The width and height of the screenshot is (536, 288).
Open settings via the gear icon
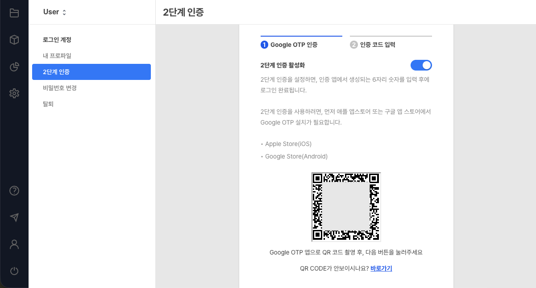(x=14, y=93)
